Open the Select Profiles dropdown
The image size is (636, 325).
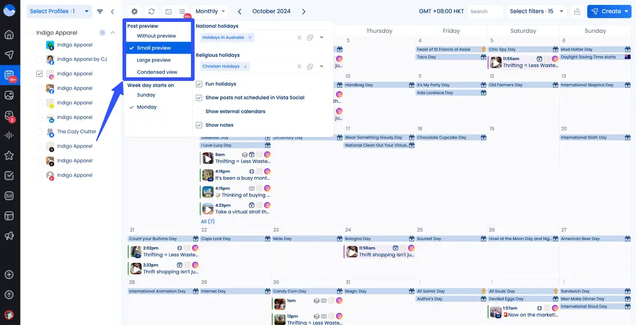coord(58,12)
